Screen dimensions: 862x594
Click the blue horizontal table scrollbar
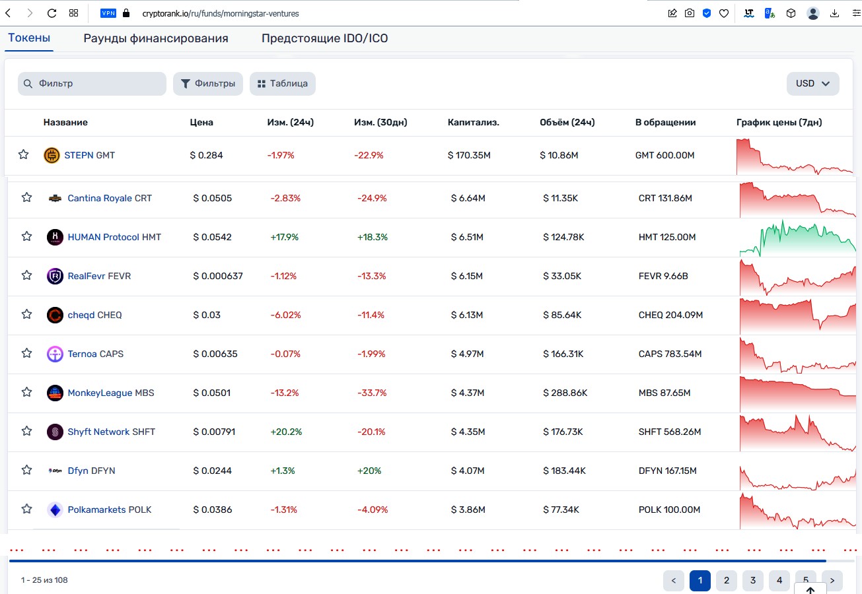[x=417, y=561]
